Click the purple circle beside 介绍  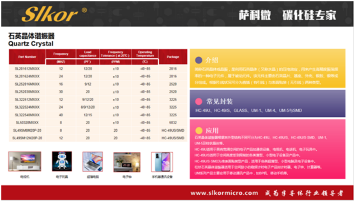(198, 60)
